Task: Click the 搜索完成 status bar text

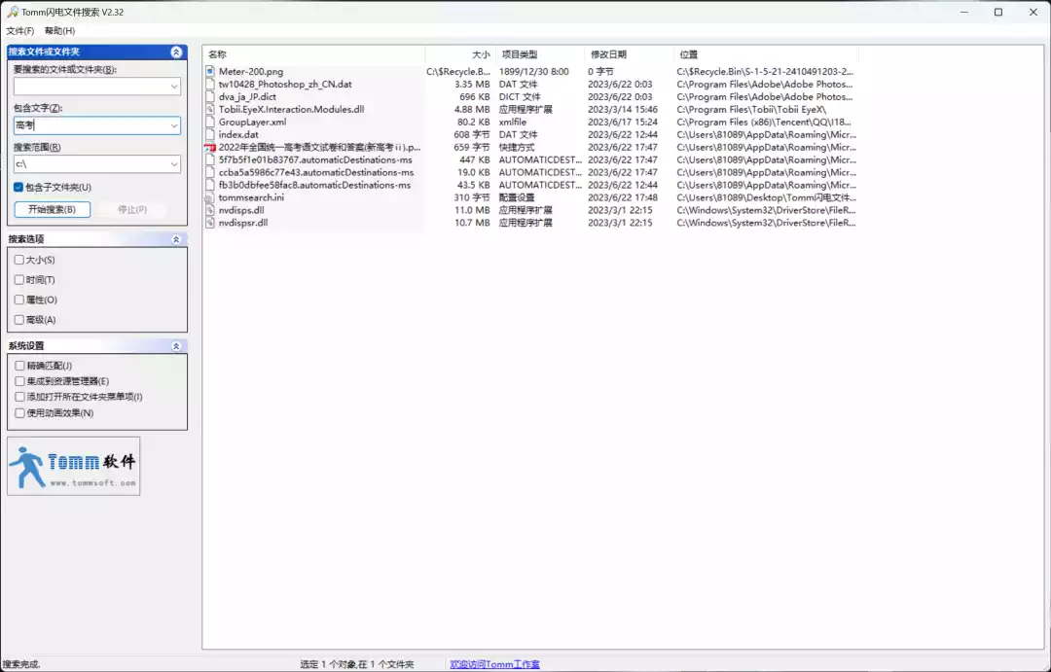Action: (21, 664)
